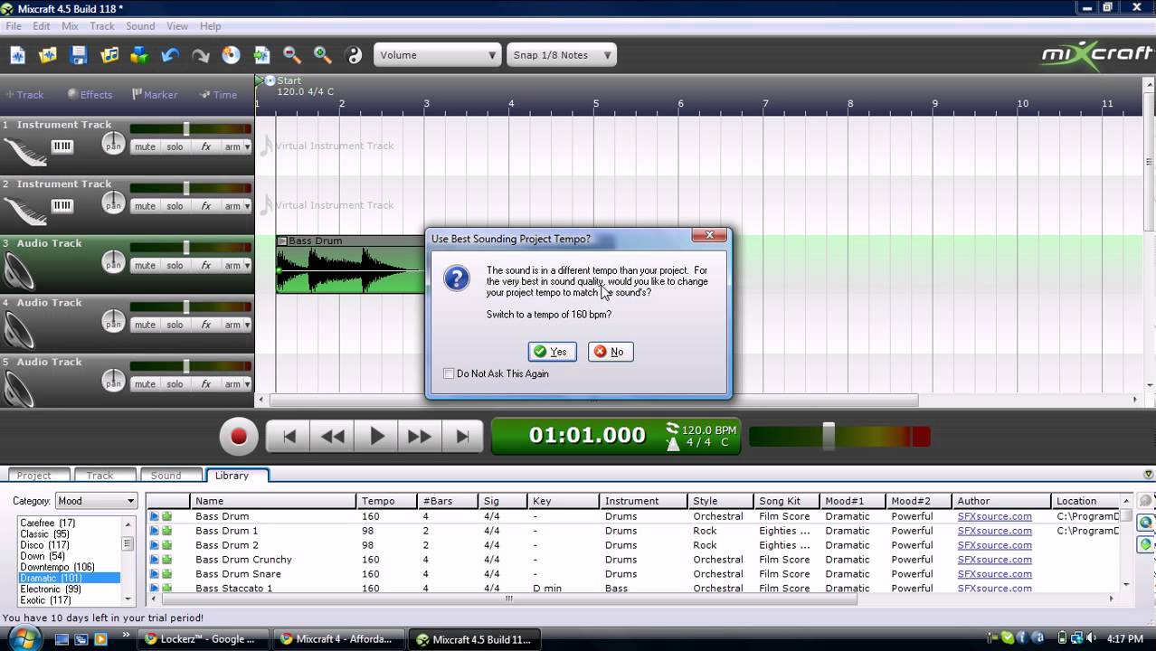1156x651 pixels.
Task: Open arm dropdown arrow on Audio Track 3
Action: coord(247,266)
